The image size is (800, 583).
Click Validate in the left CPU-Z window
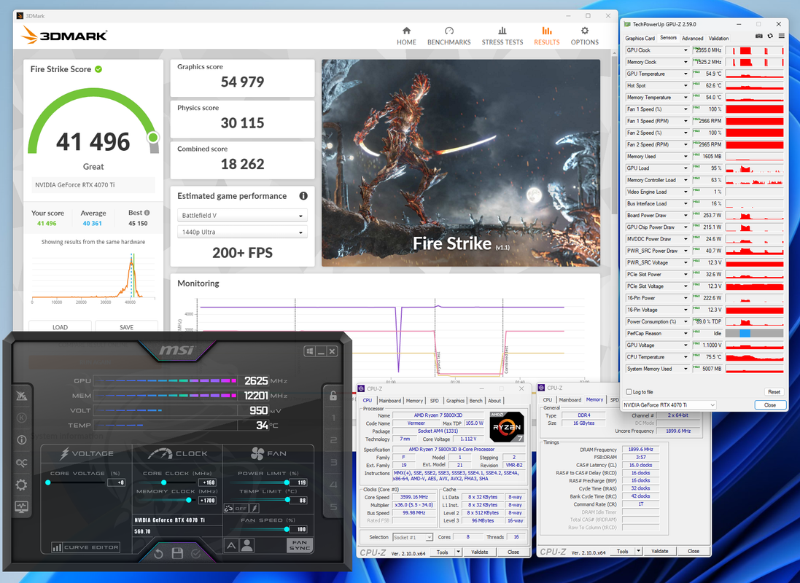click(x=480, y=552)
